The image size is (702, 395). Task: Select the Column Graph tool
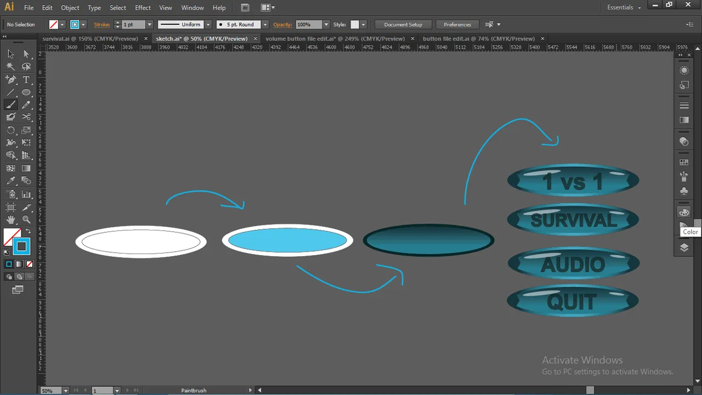(x=26, y=194)
